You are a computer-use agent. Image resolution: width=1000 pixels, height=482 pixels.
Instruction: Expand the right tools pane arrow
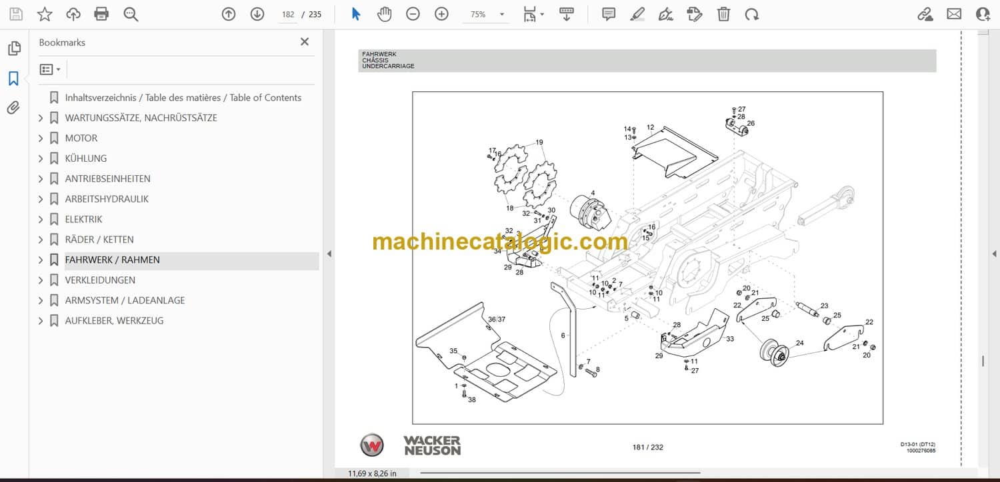click(994, 254)
